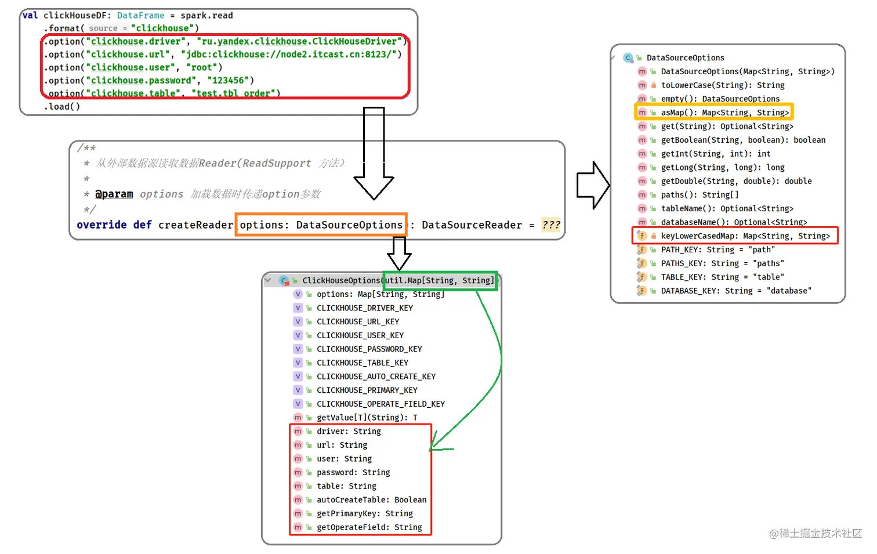Click the method icon beside table: String
Screen dimensions: 877x554
298,486
